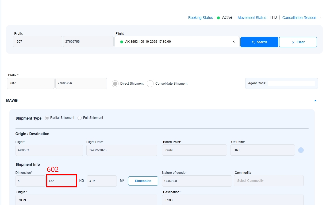Collapse the MAWB section arrow

point(315,101)
